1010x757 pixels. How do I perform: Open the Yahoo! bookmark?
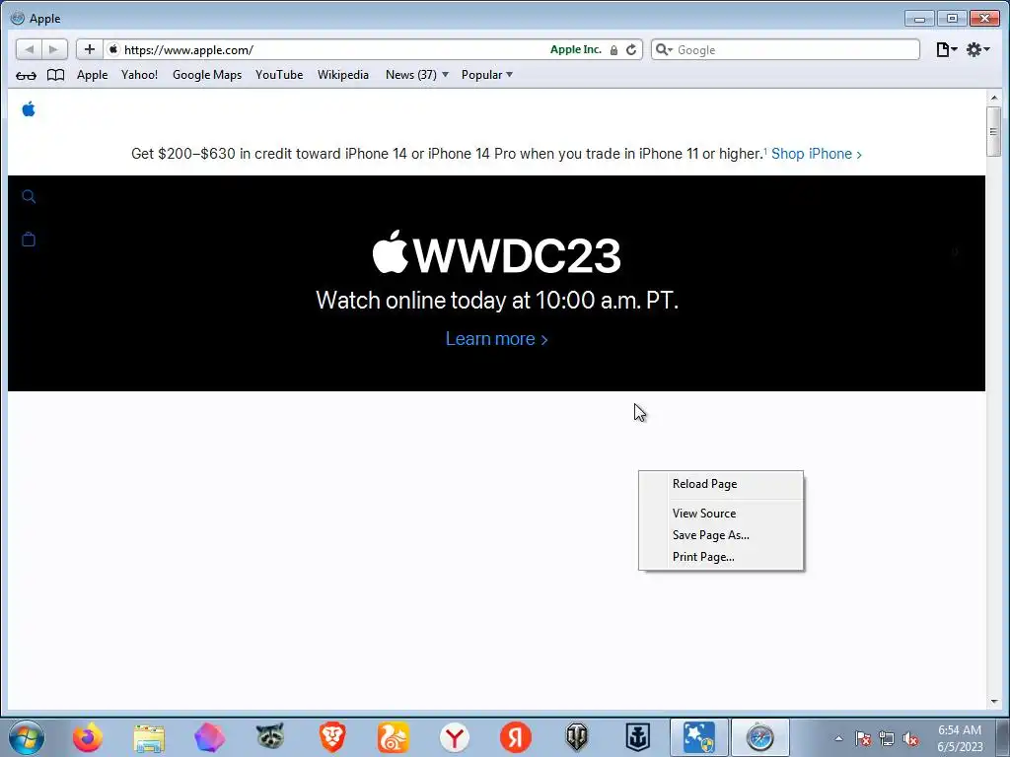click(139, 75)
